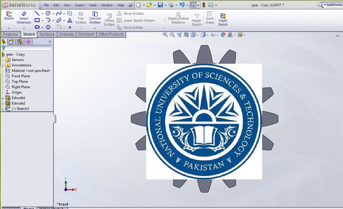Screen dimensions: 343x209
Task: Click the Previous View icon
Action: coord(179,34)
